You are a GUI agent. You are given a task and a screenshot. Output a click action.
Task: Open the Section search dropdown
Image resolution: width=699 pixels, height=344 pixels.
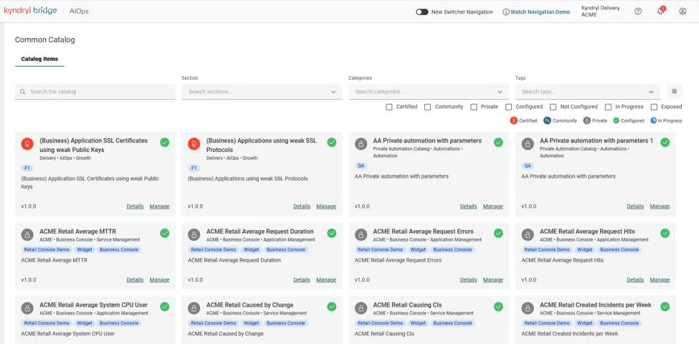tap(262, 92)
